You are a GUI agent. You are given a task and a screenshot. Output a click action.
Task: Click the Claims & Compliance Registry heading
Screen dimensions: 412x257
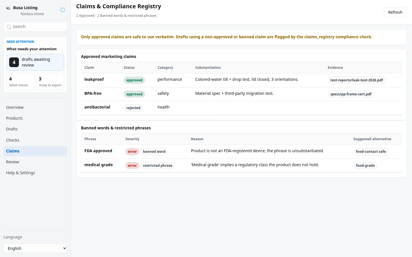[x=118, y=6]
